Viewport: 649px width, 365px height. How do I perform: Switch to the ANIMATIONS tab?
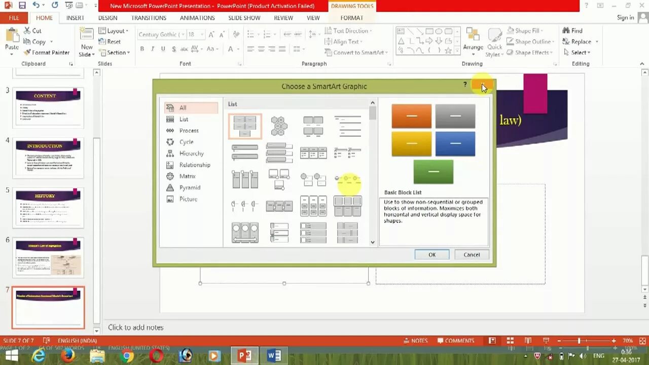click(x=197, y=18)
